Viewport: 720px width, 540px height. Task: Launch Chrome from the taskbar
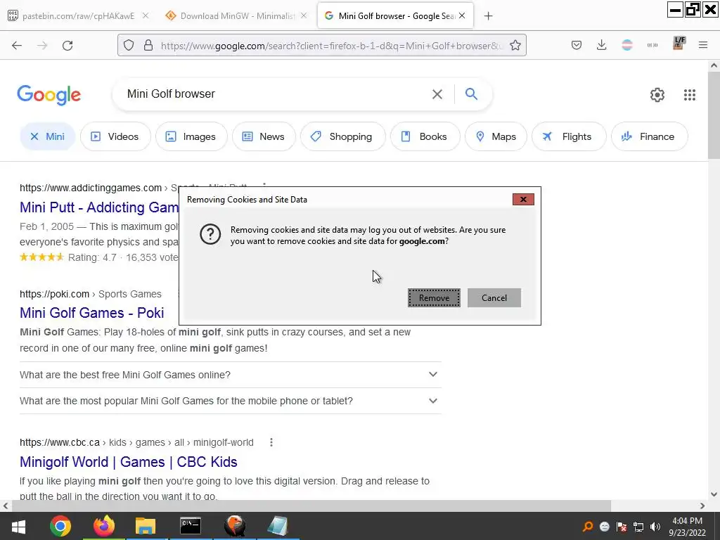point(60,526)
